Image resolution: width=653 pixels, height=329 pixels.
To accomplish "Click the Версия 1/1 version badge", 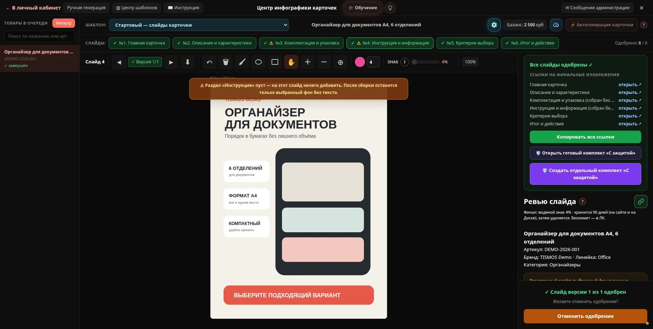I will (x=145, y=62).
